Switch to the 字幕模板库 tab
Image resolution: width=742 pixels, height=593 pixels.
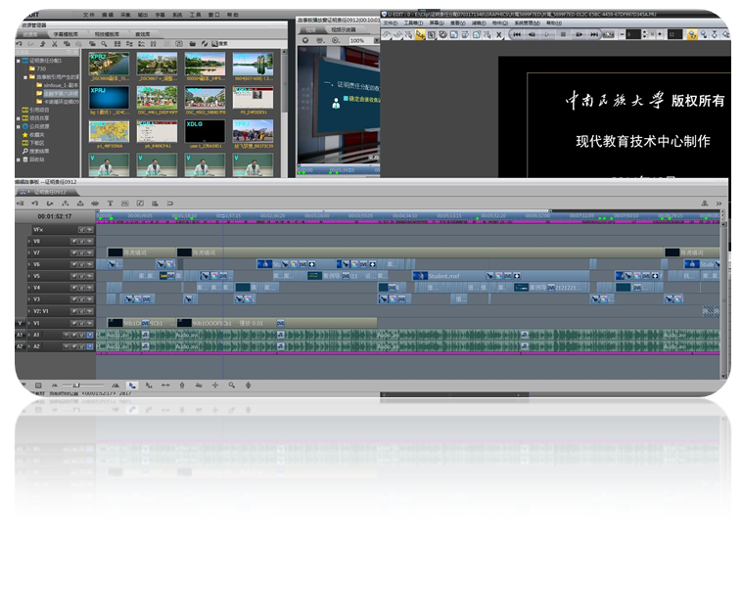click(x=66, y=32)
